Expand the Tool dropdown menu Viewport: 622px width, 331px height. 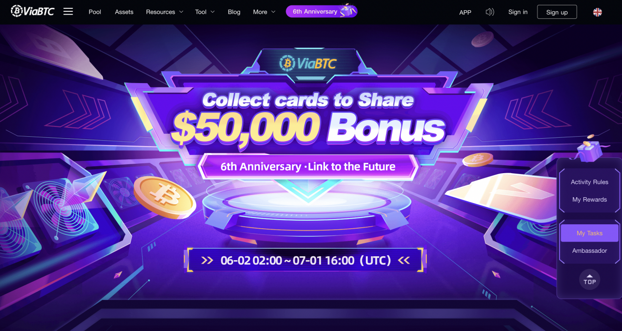pos(205,12)
